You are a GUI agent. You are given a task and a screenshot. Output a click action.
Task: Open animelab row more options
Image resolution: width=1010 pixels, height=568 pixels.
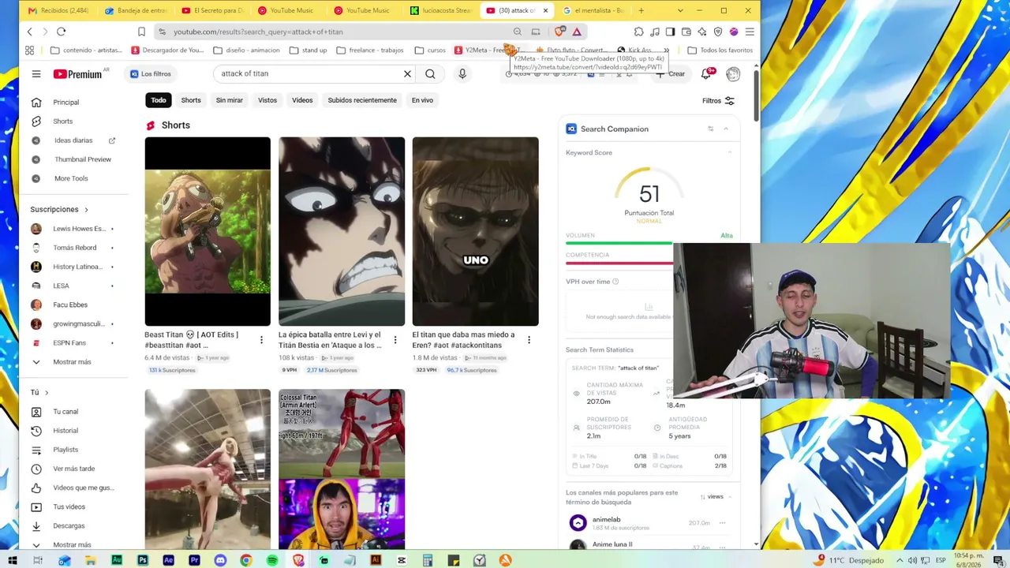[x=722, y=523]
